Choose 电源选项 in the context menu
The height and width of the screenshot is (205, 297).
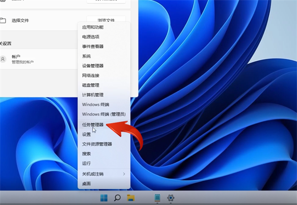[x=104, y=37]
